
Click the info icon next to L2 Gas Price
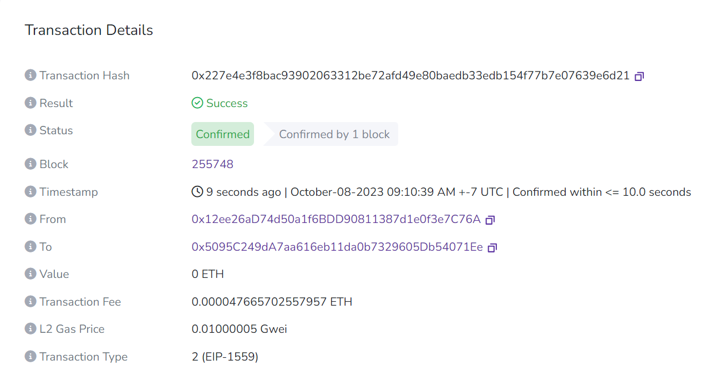click(x=30, y=328)
